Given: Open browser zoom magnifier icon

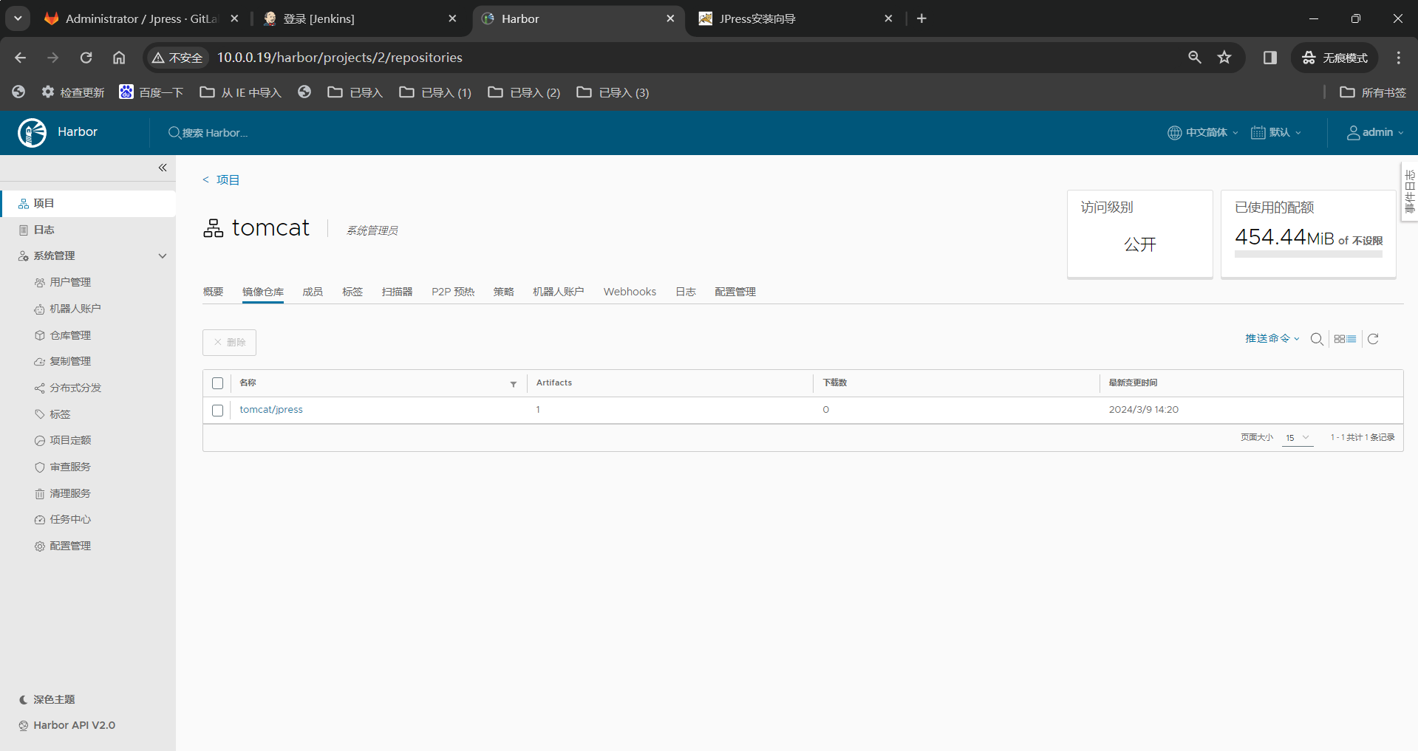Looking at the screenshot, I should click(1194, 58).
